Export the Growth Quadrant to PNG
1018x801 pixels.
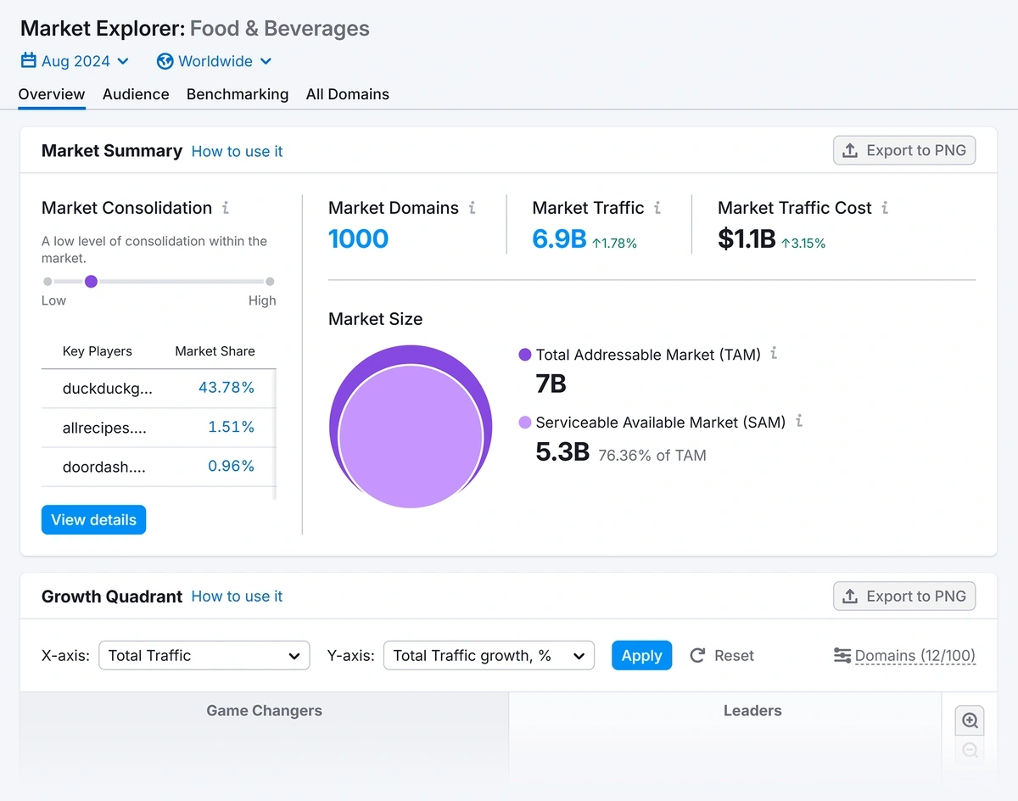pyautogui.click(x=904, y=596)
